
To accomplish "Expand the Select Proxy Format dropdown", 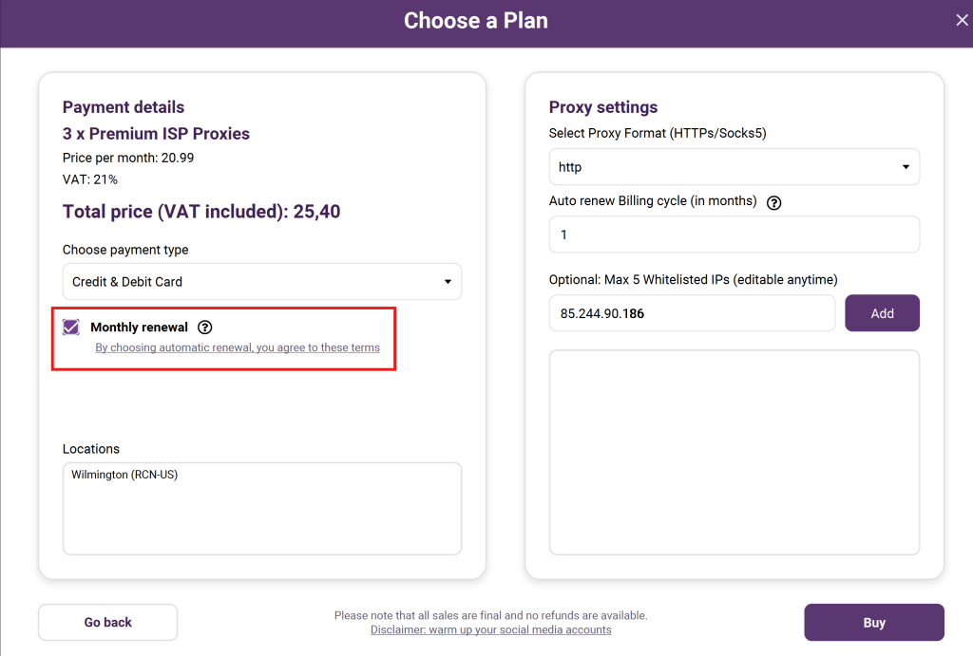I will (x=734, y=167).
